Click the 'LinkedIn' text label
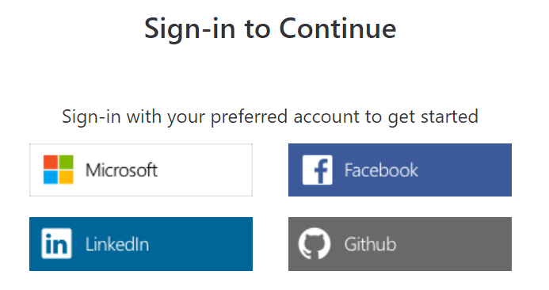The height and width of the screenshot is (290, 549). click(117, 244)
